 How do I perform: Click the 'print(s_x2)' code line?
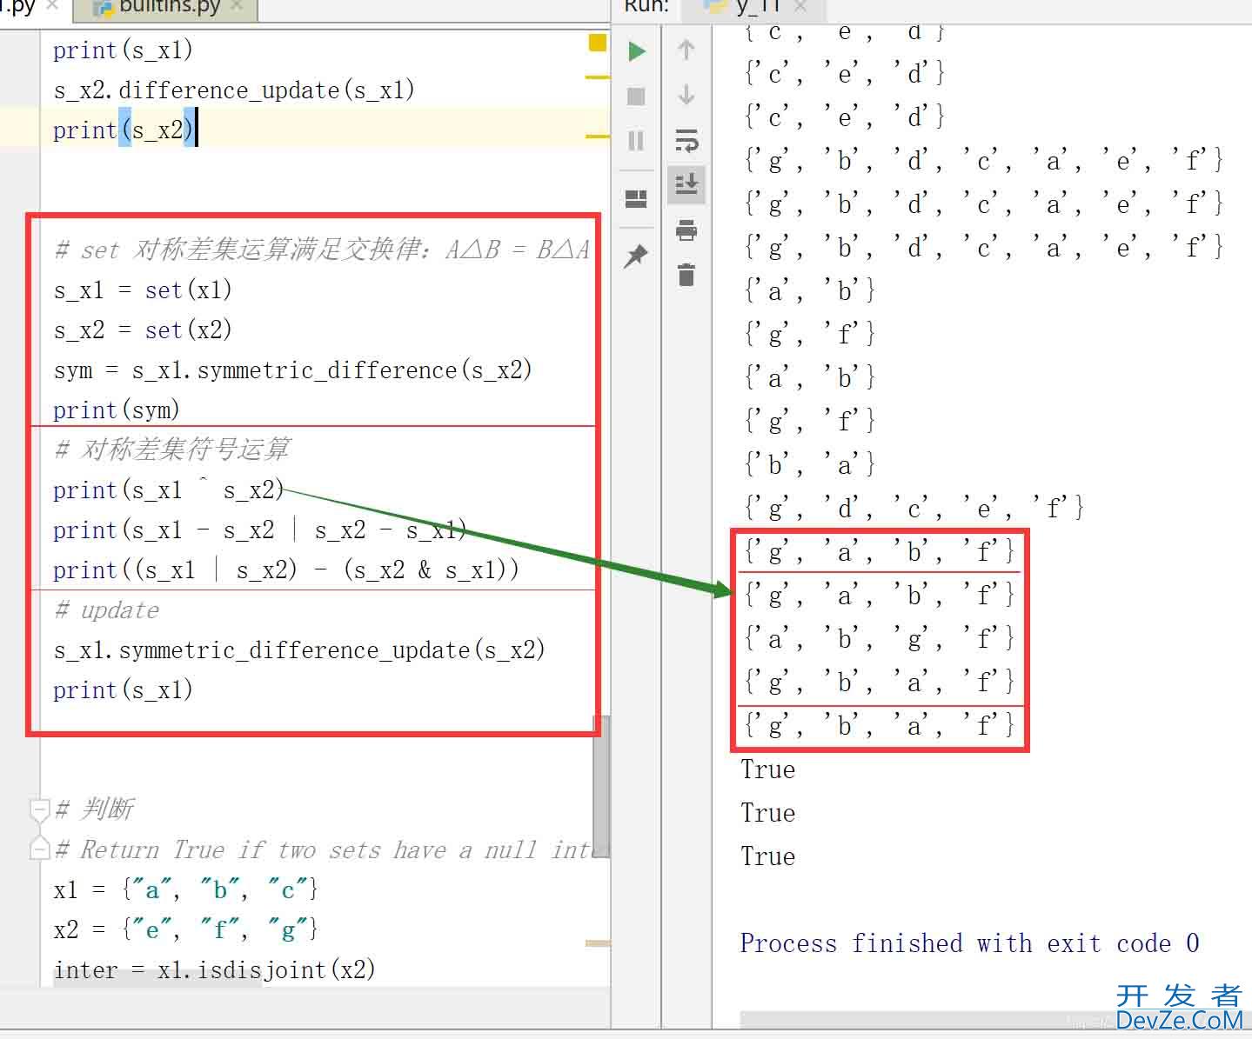pyautogui.click(x=122, y=130)
